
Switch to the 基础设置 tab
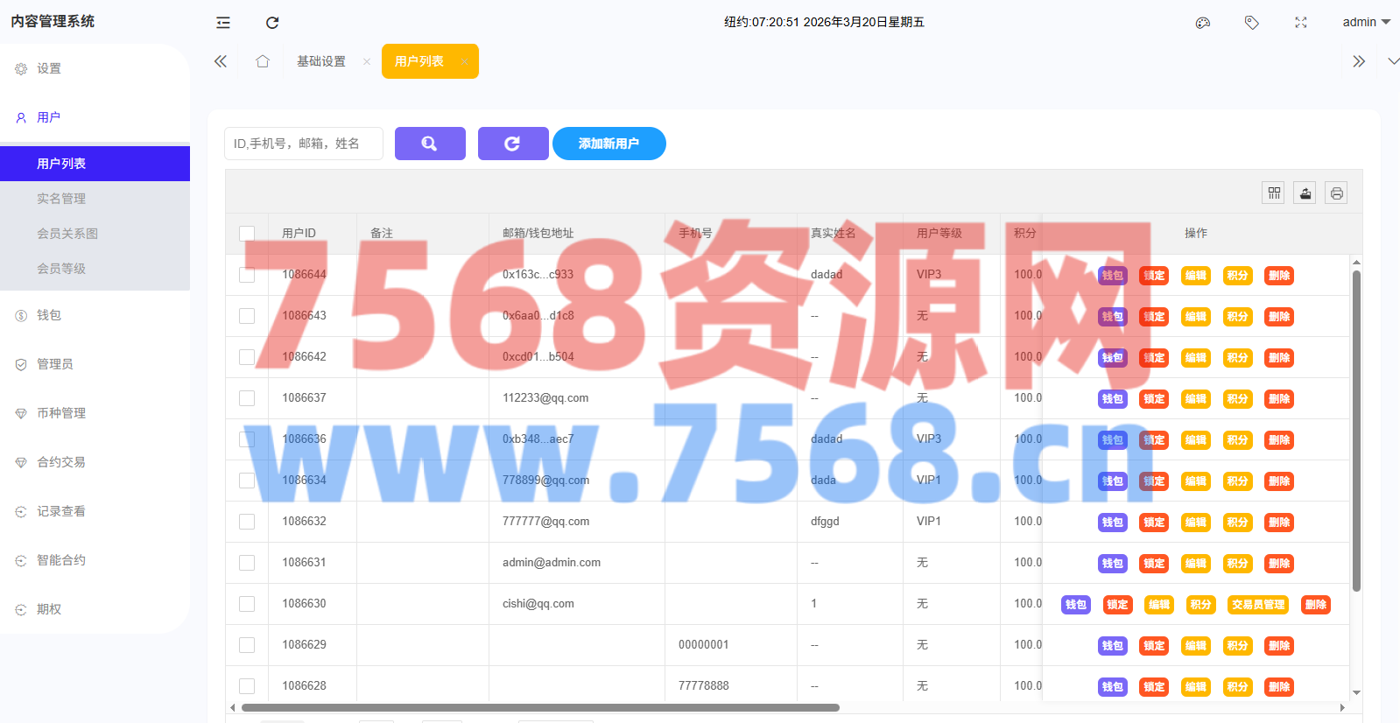(321, 61)
